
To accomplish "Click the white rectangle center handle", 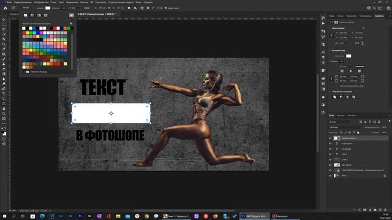I will pyautogui.click(x=111, y=114).
